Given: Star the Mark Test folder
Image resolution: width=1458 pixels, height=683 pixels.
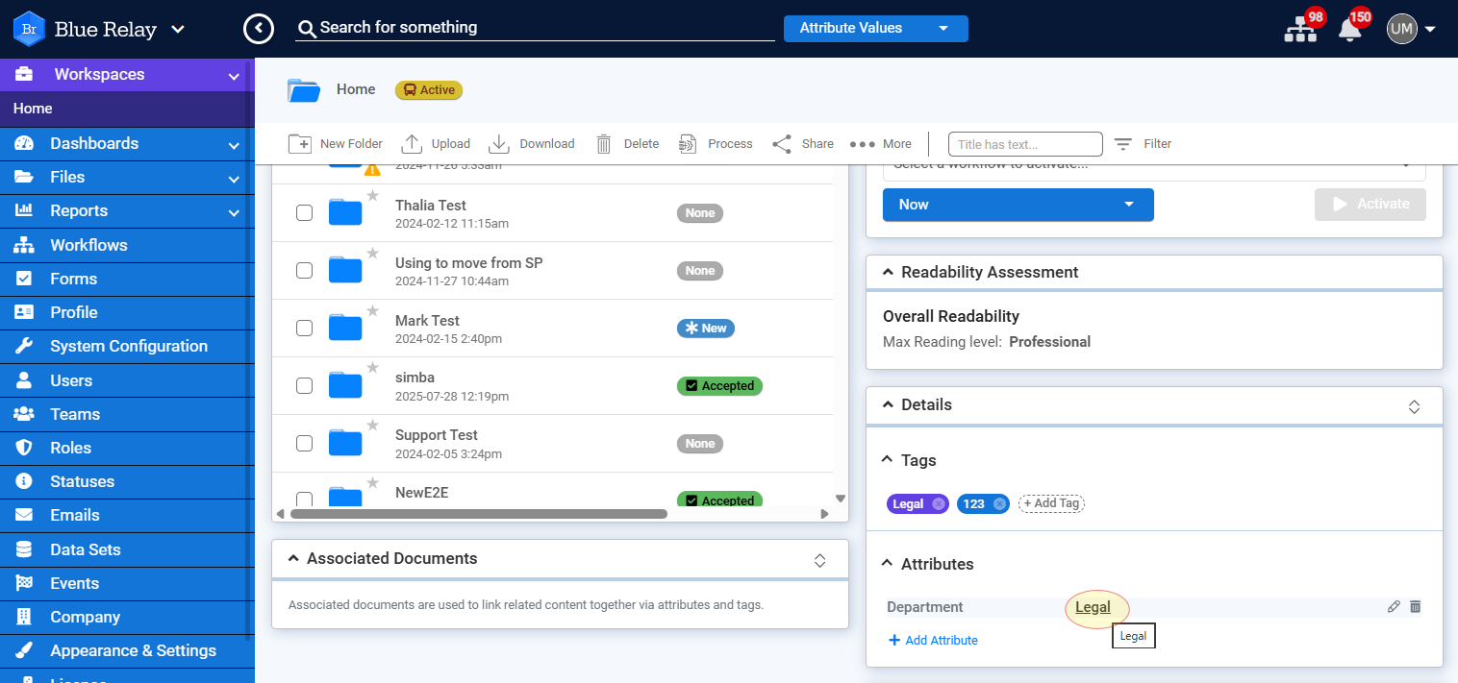Looking at the screenshot, I should pyautogui.click(x=372, y=311).
